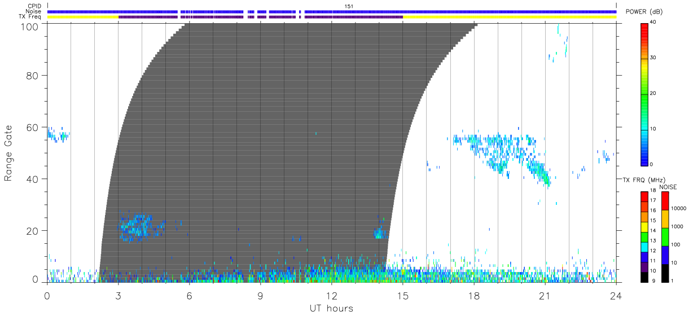Click power scale value 30
Screen dimensions: 693x320
tap(653, 58)
